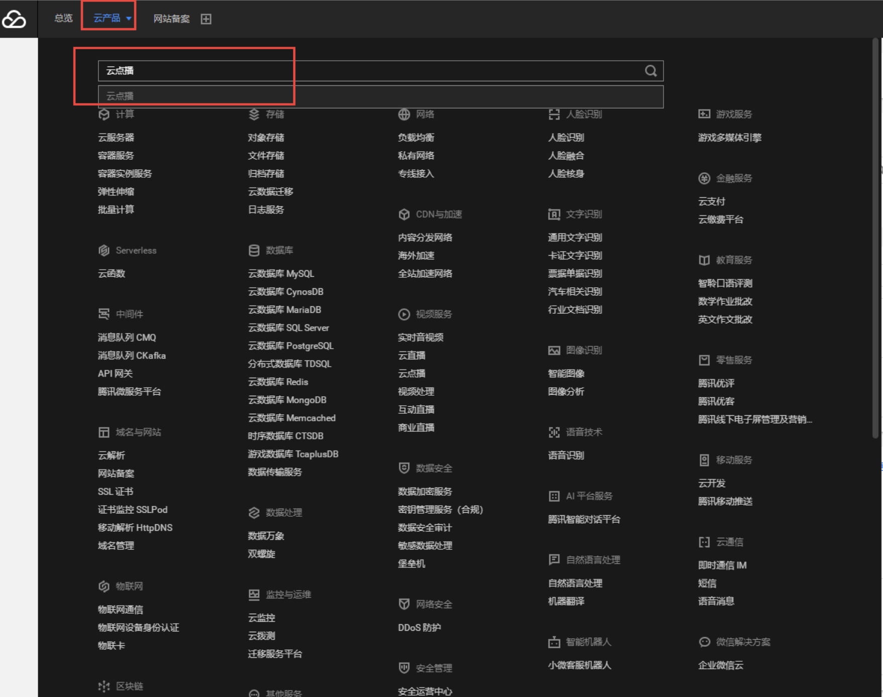Viewport: 883px width, 697px height.
Task: Open 游戏多媒体引擎 link
Action: point(730,138)
